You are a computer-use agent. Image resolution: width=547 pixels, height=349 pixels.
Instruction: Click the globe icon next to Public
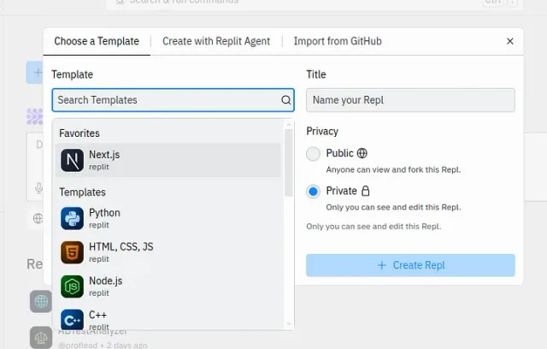pyautogui.click(x=362, y=153)
